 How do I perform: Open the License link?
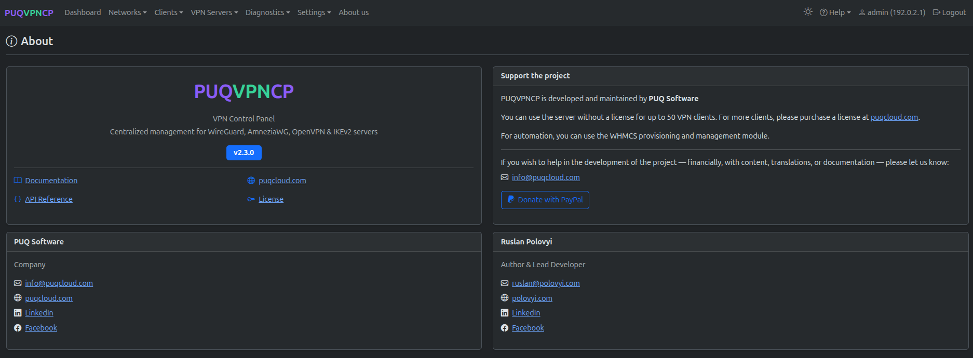[271, 199]
